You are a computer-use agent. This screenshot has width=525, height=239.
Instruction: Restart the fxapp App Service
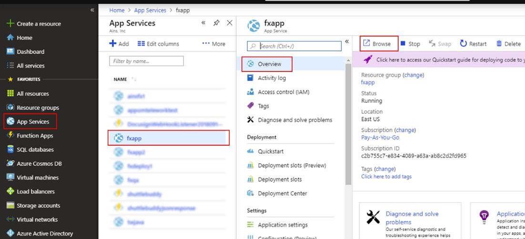473,43
